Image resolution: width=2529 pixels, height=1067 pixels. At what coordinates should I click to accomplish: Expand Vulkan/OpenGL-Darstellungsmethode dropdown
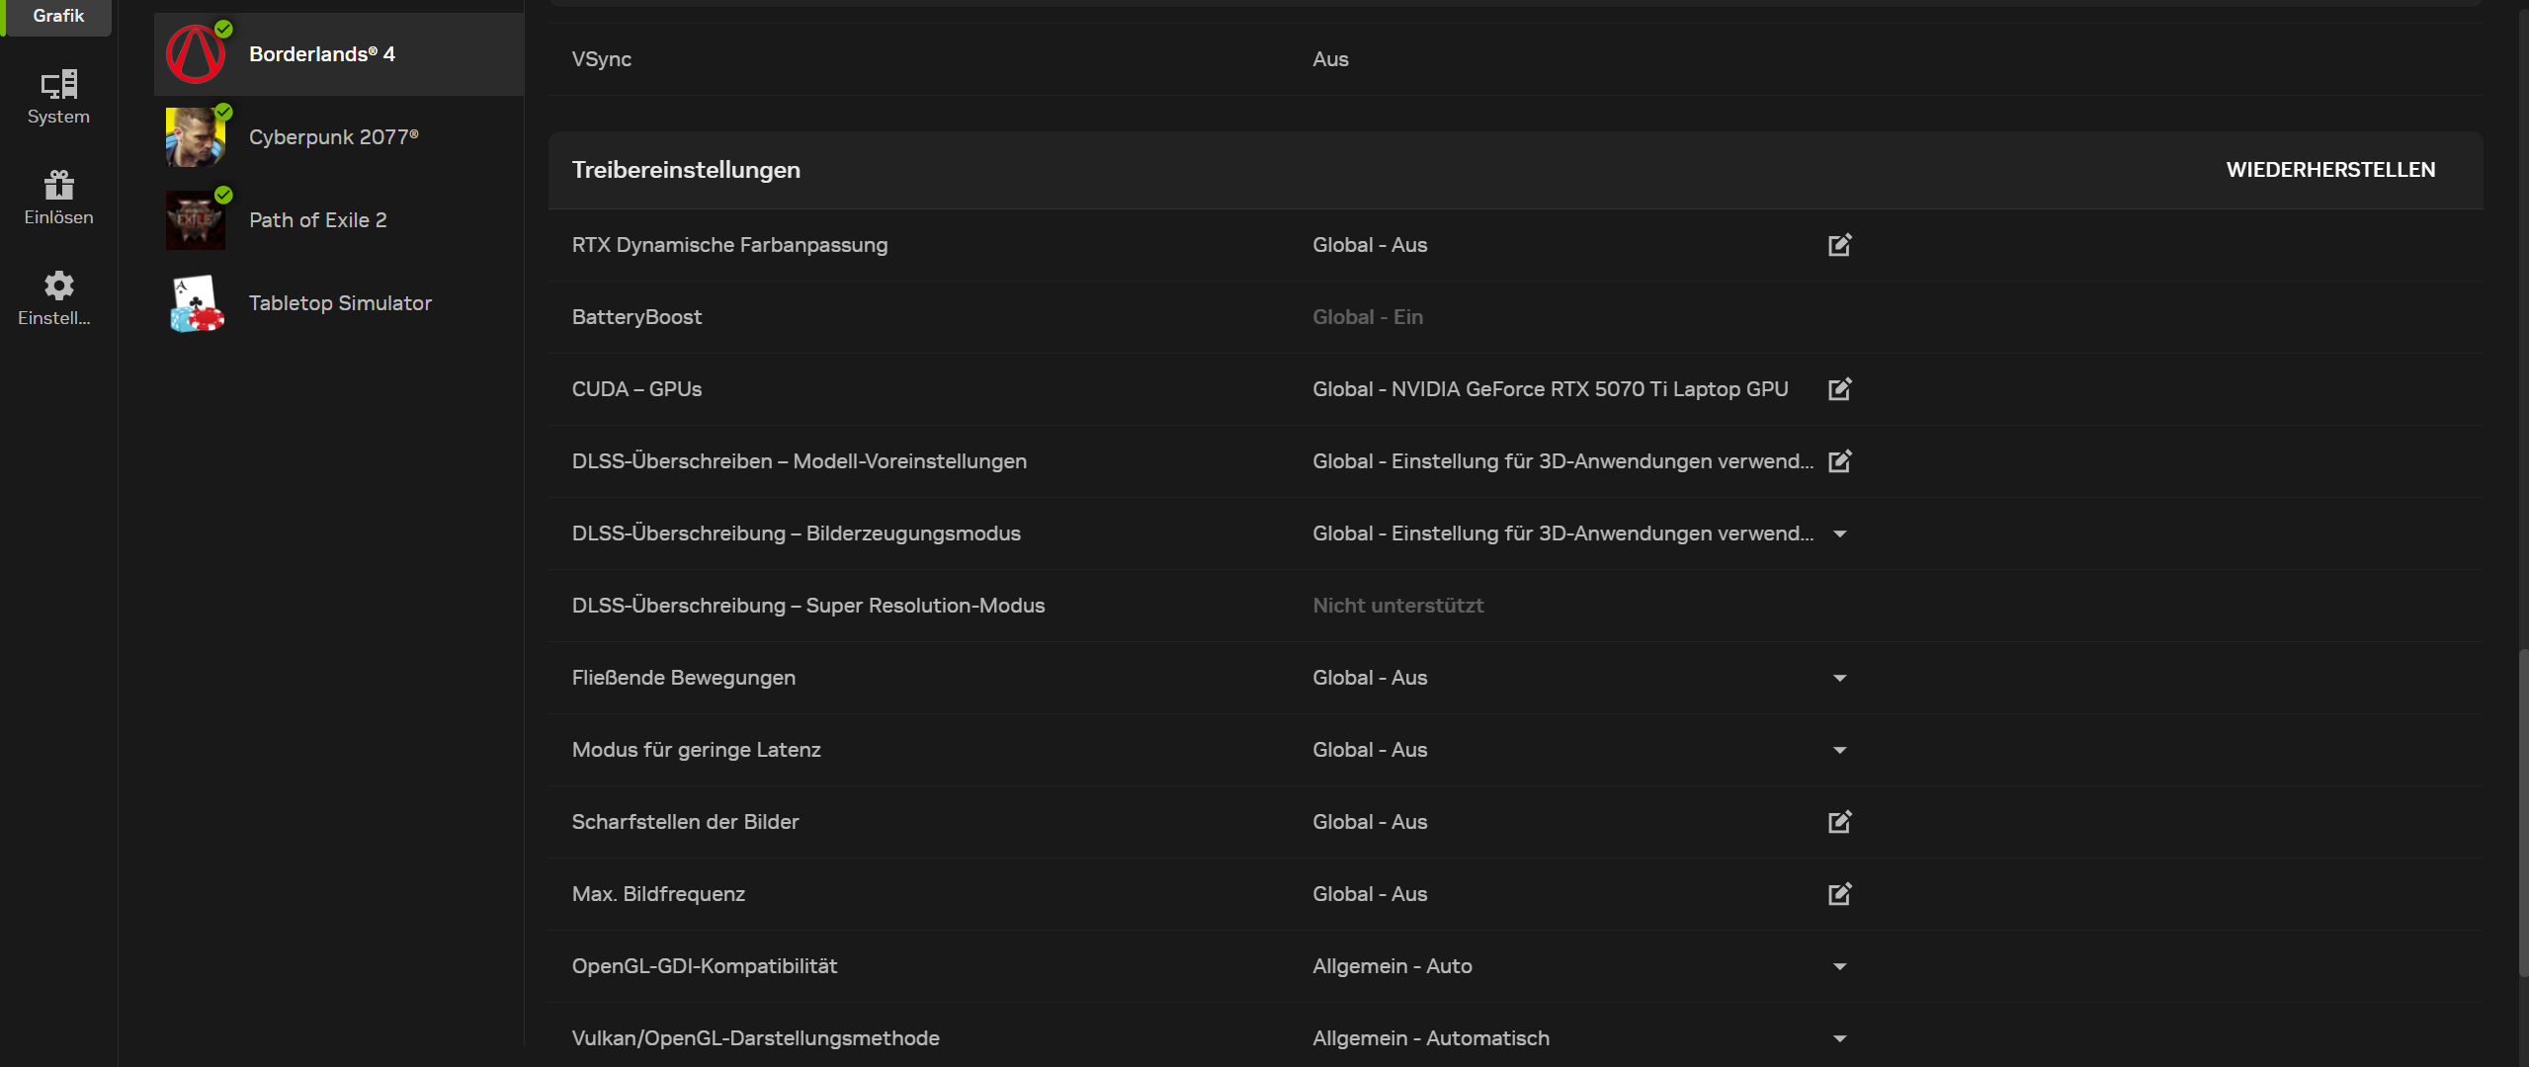1839,1039
